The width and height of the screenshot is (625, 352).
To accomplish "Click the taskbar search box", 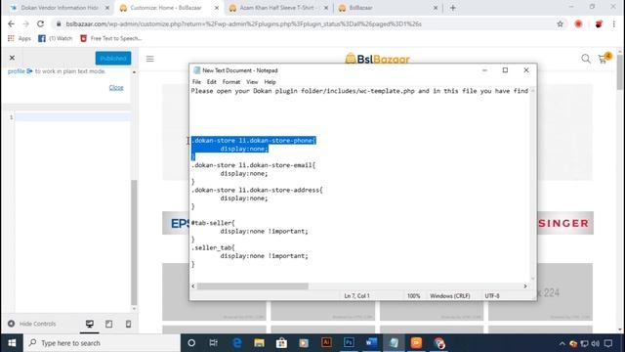I will click(x=102, y=343).
